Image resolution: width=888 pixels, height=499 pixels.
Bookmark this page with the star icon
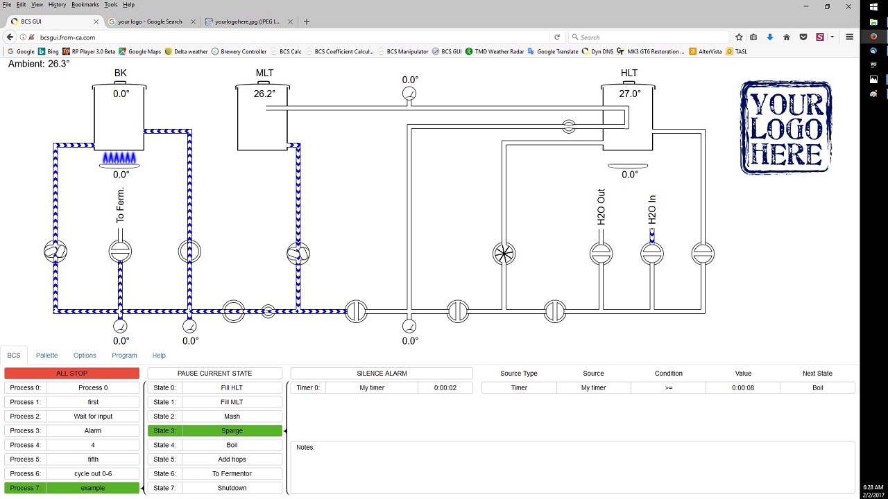[x=739, y=37]
